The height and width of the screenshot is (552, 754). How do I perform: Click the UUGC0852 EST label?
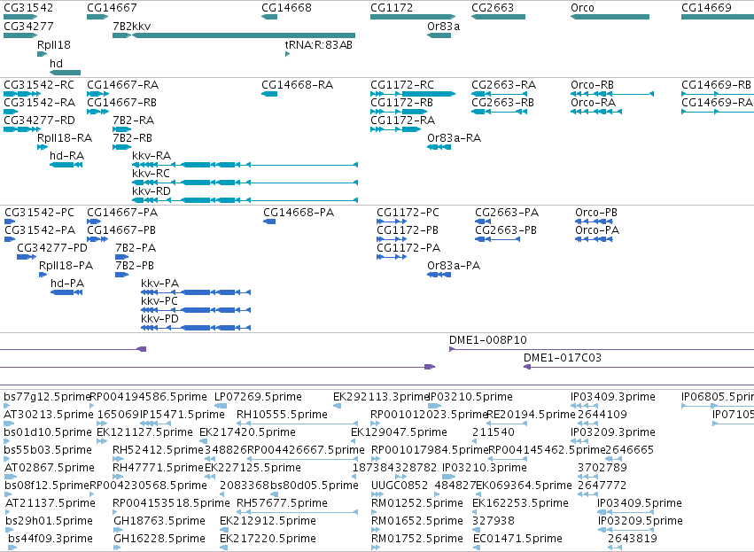[x=400, y=486]
